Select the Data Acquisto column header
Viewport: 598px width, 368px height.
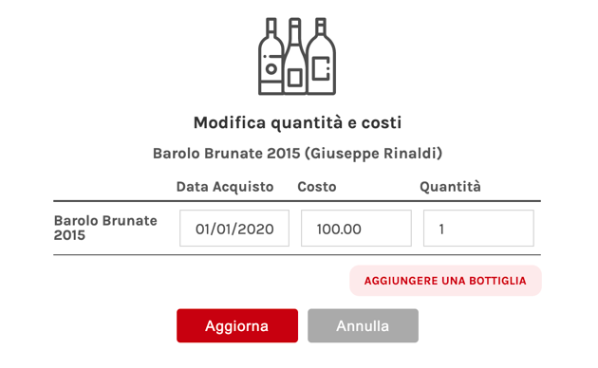point(225,187)
